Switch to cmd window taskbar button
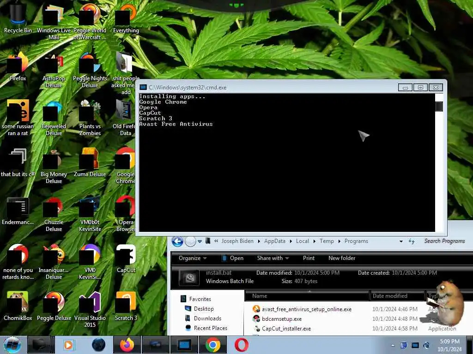This screenshot has width=473, height=354. pyautogui.click(x=184, y=345)
